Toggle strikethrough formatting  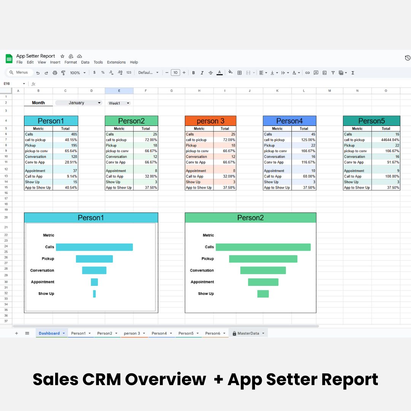210,73
